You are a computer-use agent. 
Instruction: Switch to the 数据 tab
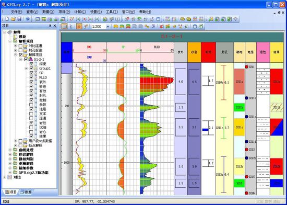[x=26, y=192]
